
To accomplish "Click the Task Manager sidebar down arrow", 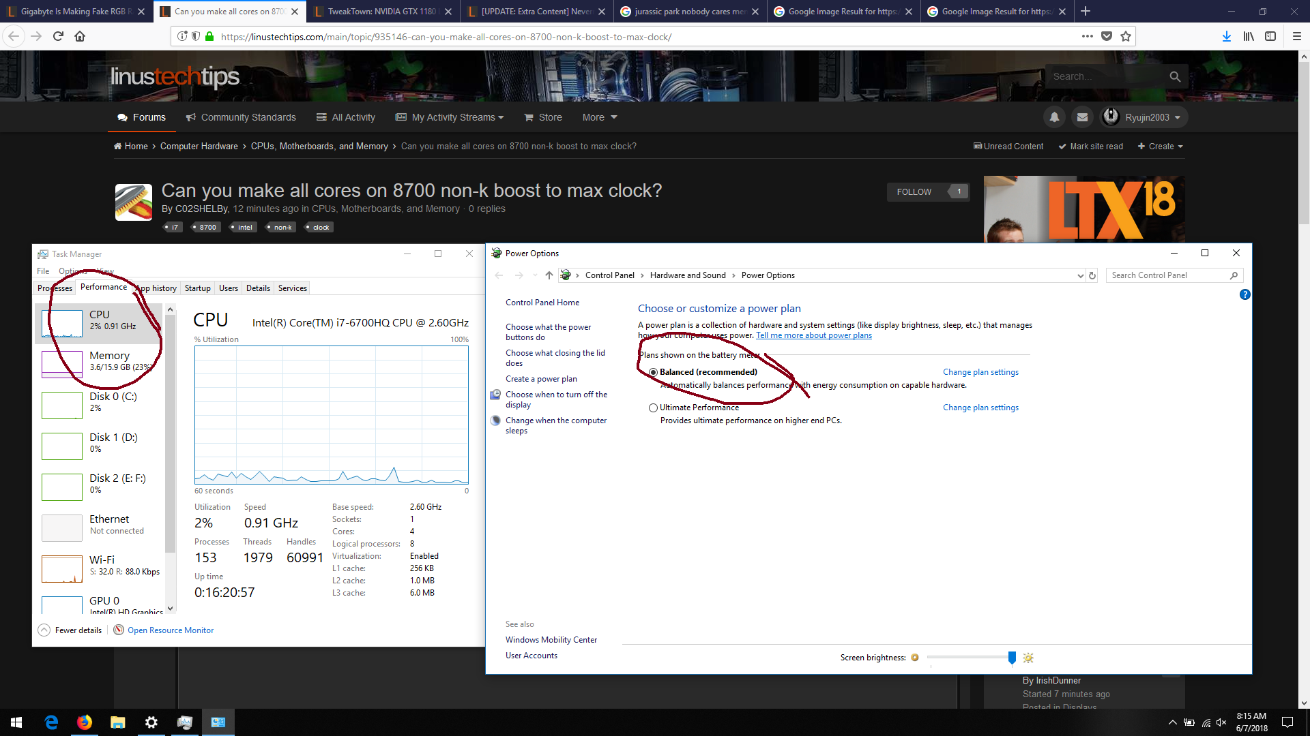I will click(171, 608).
